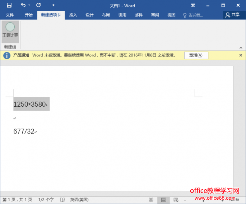Switch to the 引用 tab
Image resolution: width=246 pixels, height=204 pixels.
click(x=122, y=15)
